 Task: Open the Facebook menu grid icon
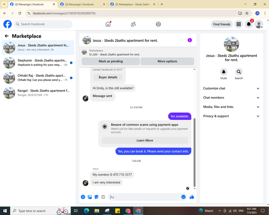[238, 24]
